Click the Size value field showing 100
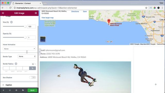The height and width of the screenshot is (93, 165). pos(31,27)
